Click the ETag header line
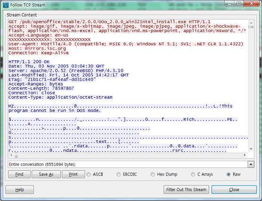The height and width of the screenshot is (201, 262). click(52, 79)
